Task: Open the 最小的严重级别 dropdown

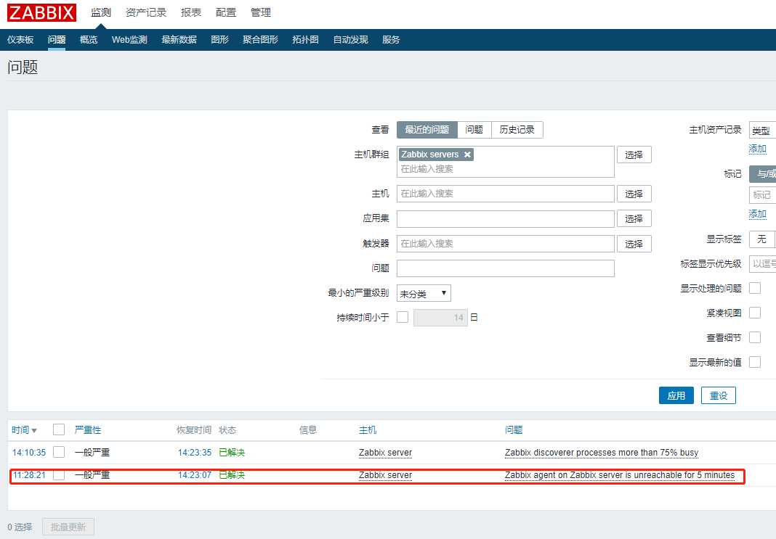Action: click(x=424, y=294)
